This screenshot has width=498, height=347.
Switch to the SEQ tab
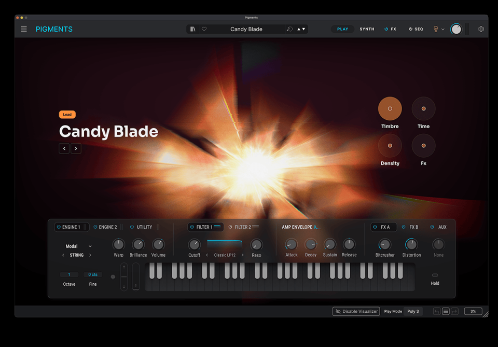416,29
